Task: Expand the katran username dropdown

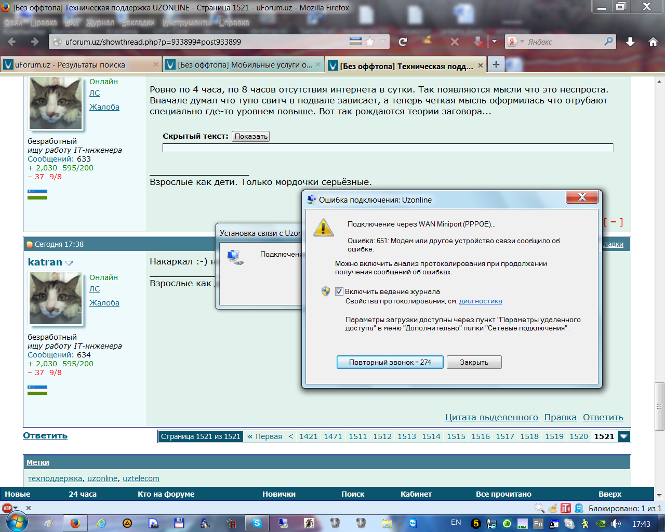Action: point(69,263)
